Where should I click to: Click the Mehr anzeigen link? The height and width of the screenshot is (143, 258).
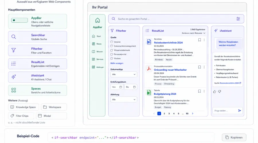click(x=117, y=63)
